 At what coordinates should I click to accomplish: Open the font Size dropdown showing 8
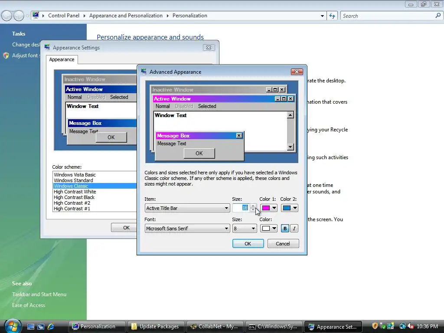245,229
